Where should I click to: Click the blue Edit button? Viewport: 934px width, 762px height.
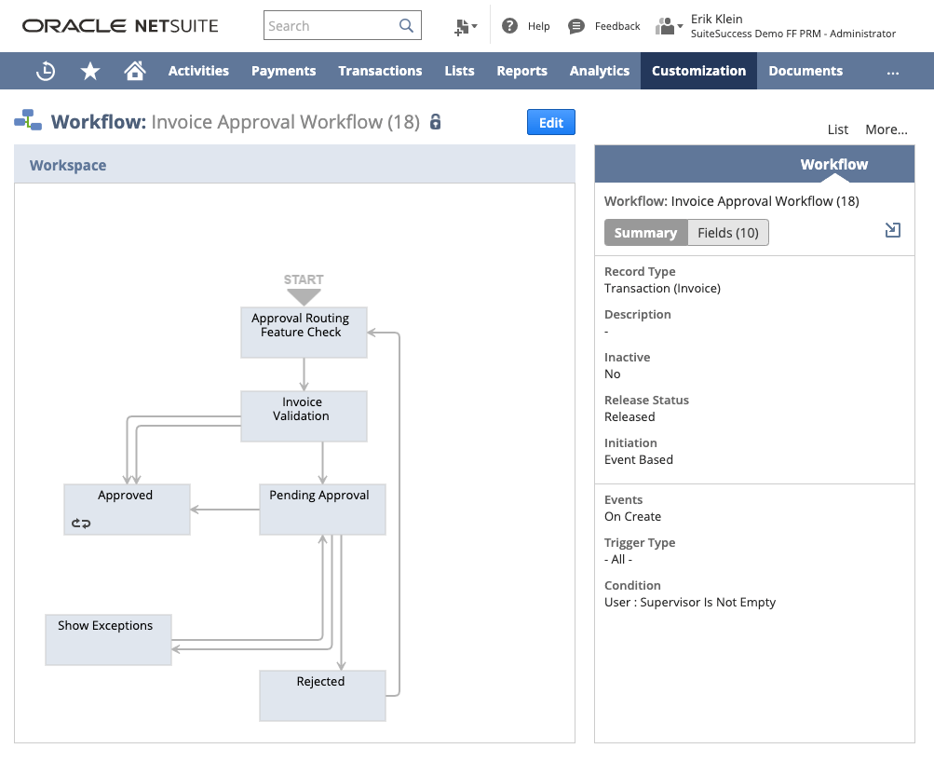click(551, 123)
